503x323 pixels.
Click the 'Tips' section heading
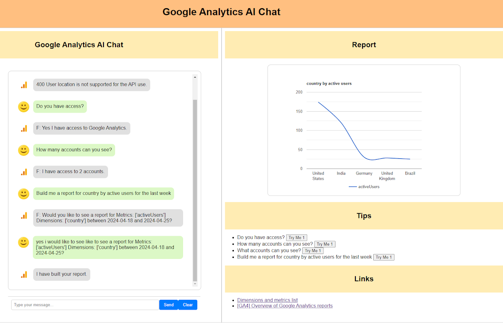pyautogui.click(x=364, y=216)
